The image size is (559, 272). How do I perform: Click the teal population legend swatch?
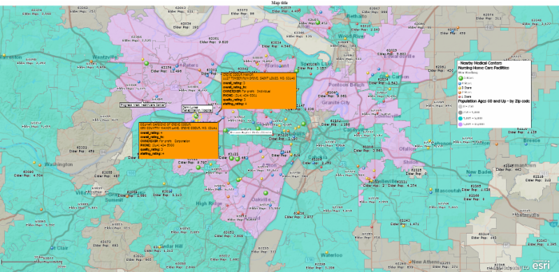(x=461, y=119)
